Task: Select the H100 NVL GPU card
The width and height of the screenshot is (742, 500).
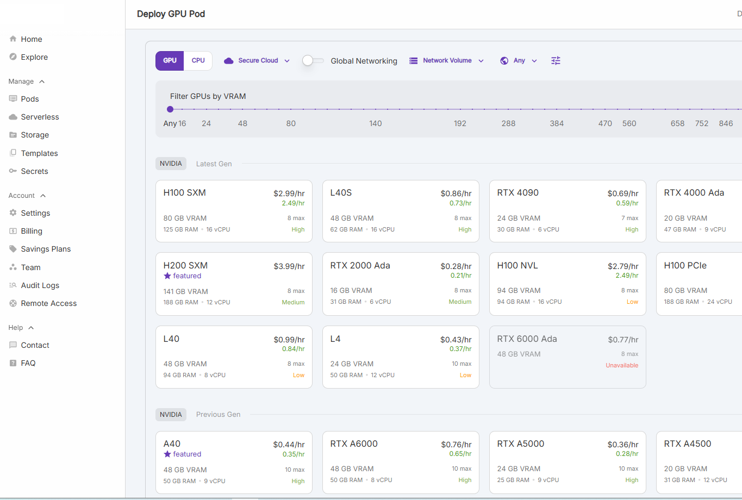Action: coord(568,284)
